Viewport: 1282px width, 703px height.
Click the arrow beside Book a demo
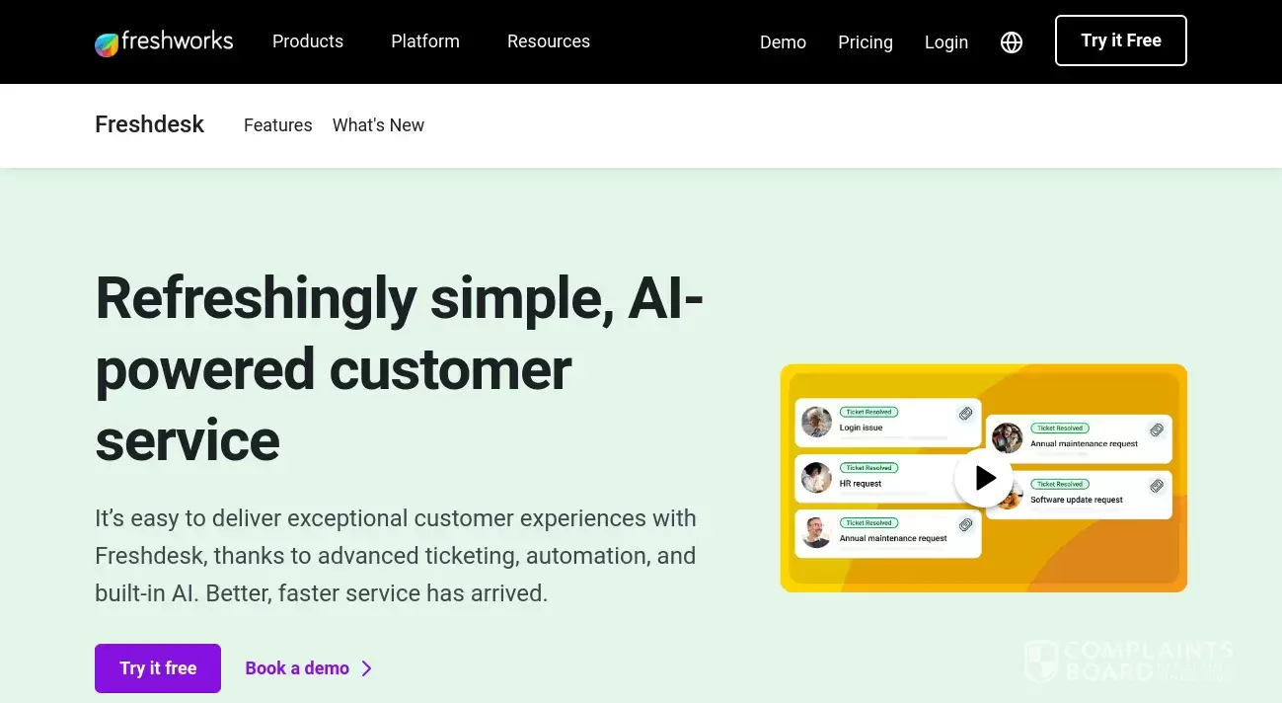[x=367, y=668]
